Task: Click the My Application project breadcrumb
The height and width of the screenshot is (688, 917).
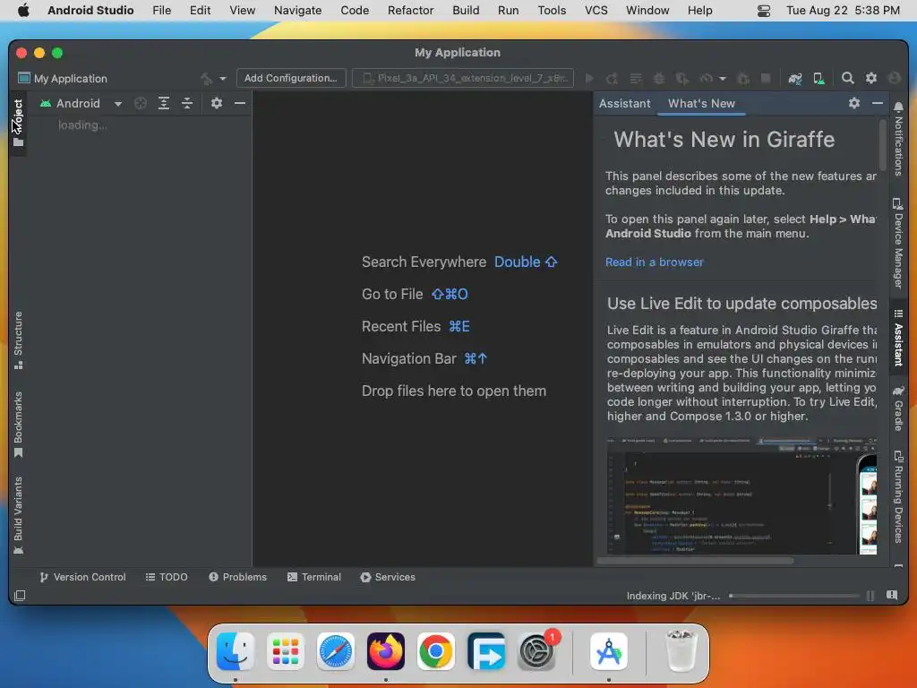Action: pos(63,79)
